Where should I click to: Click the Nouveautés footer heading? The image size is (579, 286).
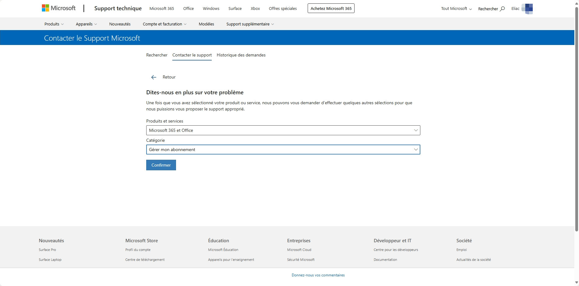point(51,241)
